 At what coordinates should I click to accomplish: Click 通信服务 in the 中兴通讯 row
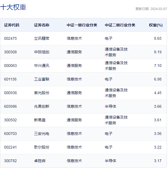[x=74, y=66]
